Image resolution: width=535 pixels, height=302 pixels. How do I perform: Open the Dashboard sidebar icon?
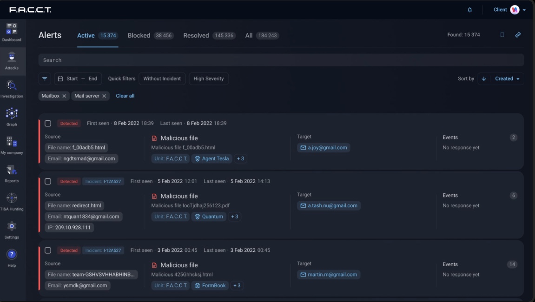12,30
